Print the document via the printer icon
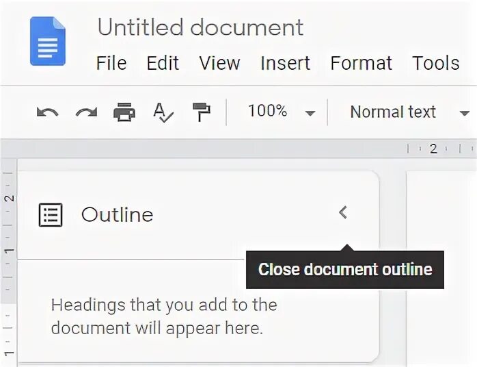This screenshot has height=367, width=477. pyautogui.click(x=124, y=112)
